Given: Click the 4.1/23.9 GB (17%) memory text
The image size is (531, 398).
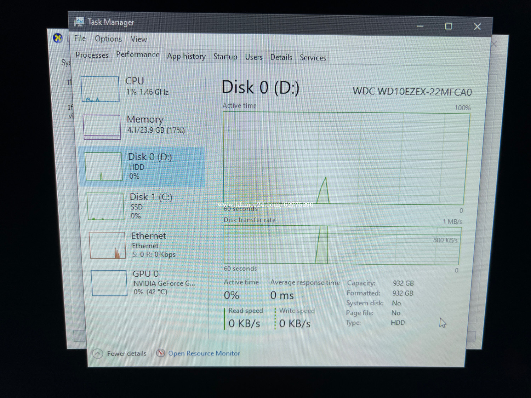Looking at the screenshot, I should 156,130.
